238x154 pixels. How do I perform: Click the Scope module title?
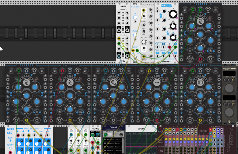[141, 129]
